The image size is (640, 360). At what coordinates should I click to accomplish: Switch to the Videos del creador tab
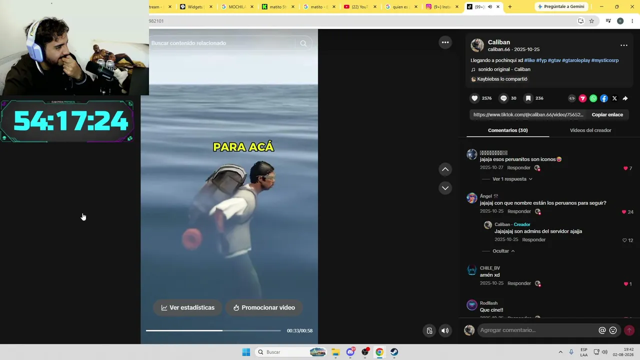pos(590,130)
